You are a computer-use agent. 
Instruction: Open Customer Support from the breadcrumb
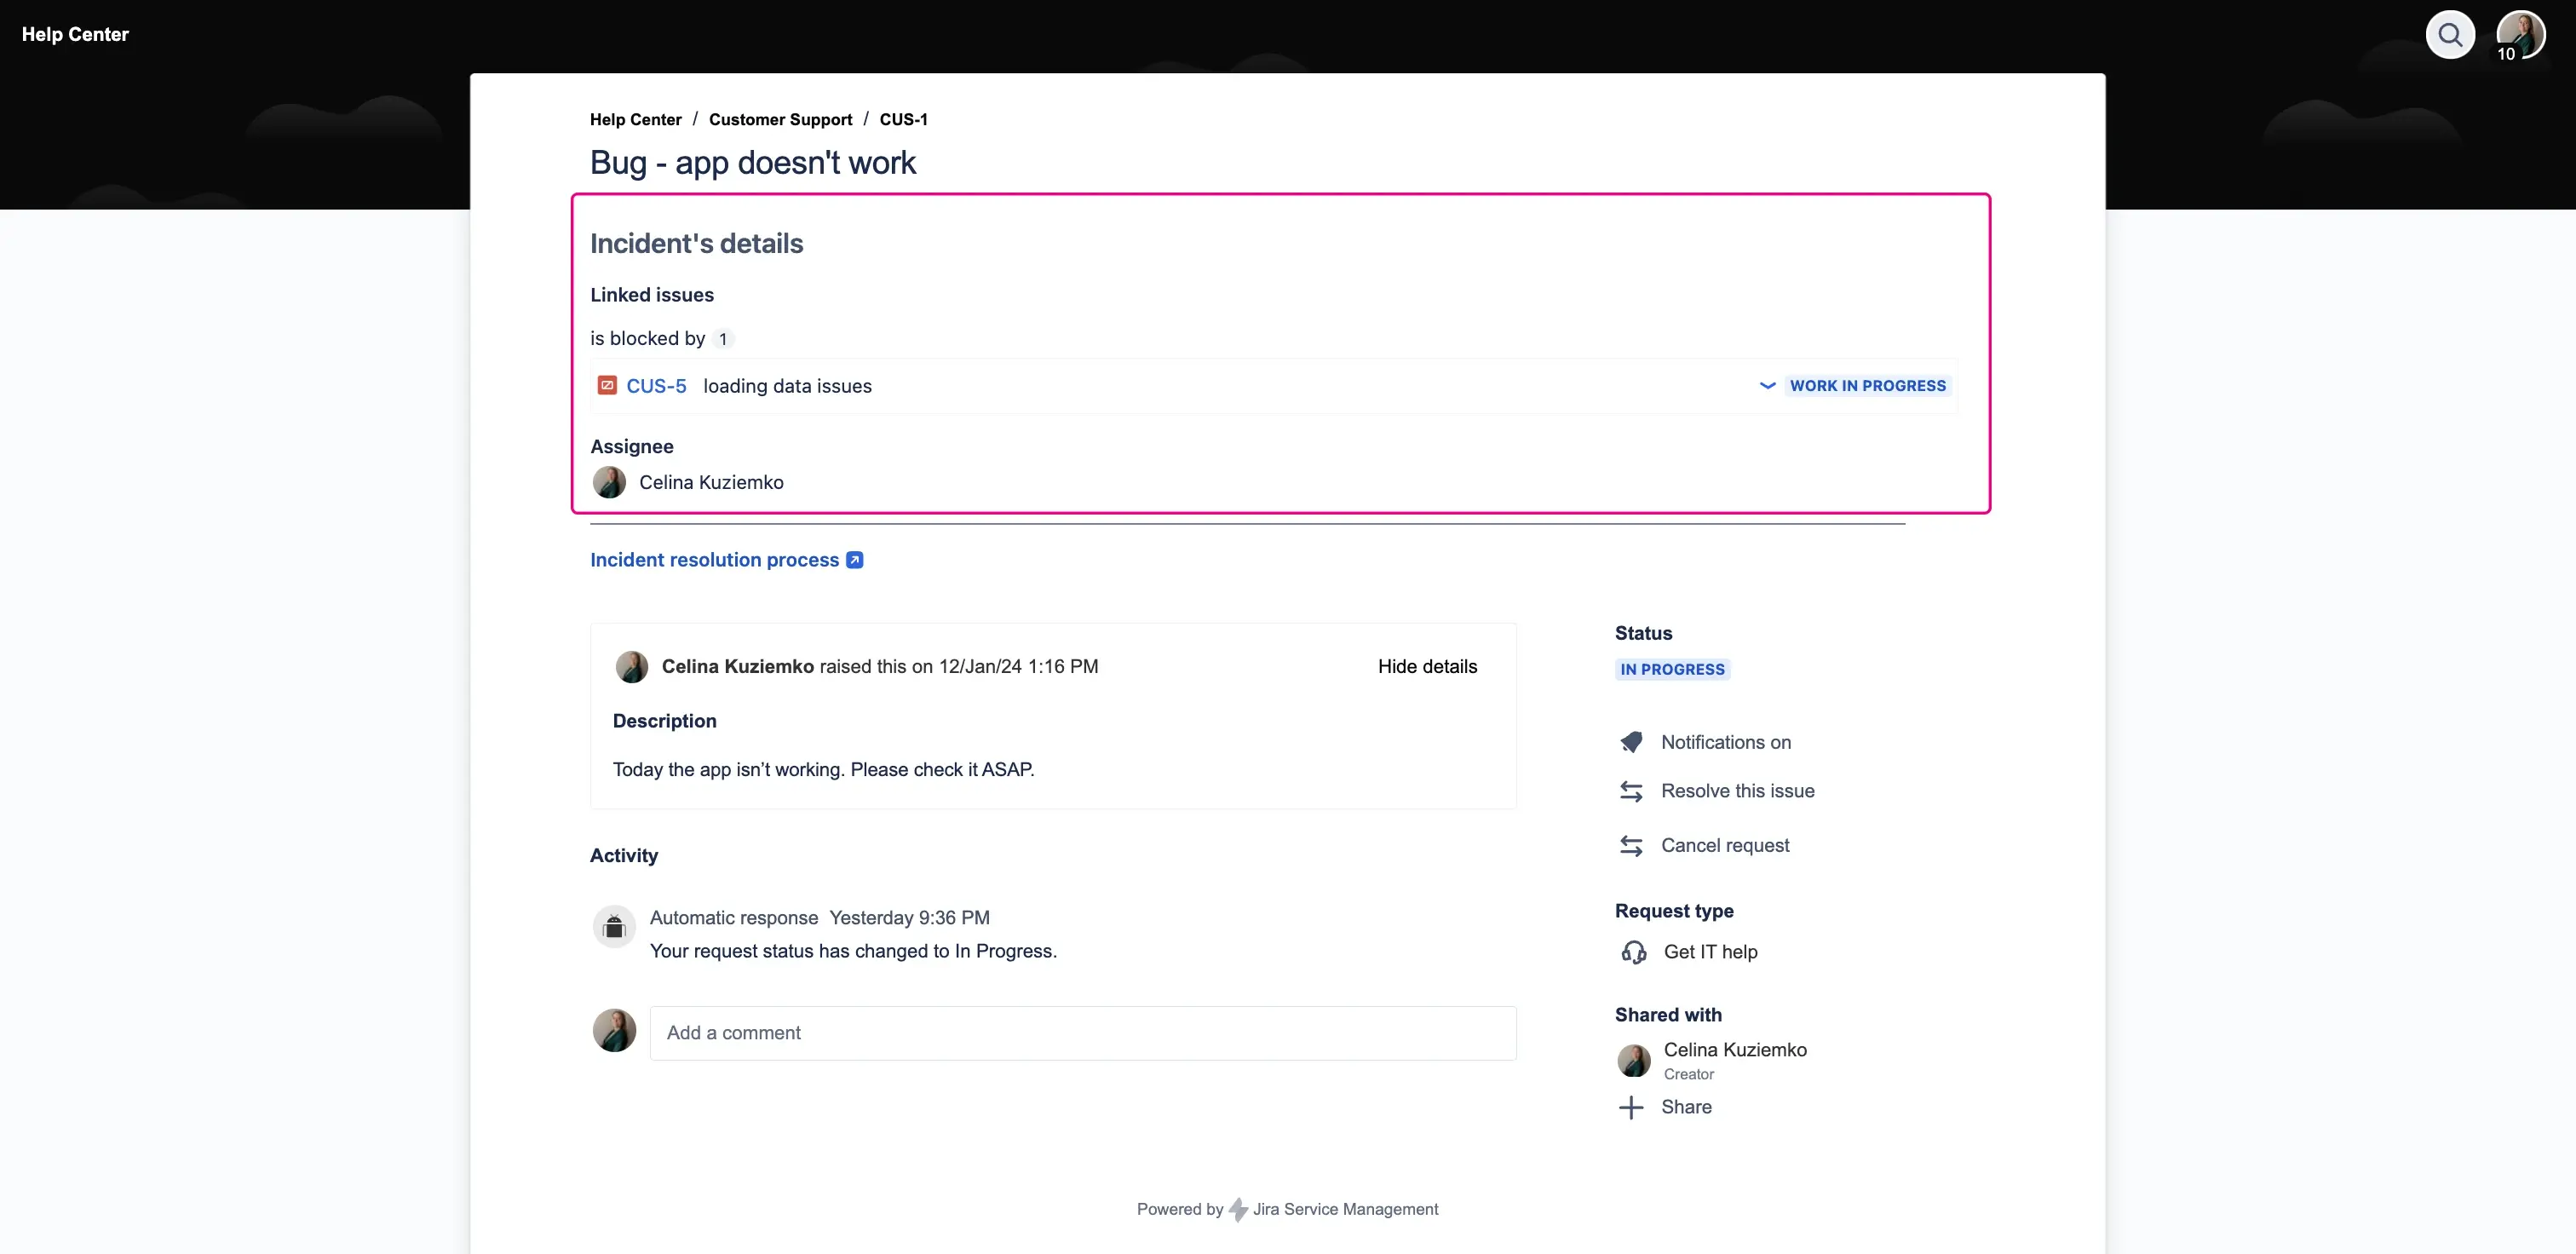[x=780, y=119]
